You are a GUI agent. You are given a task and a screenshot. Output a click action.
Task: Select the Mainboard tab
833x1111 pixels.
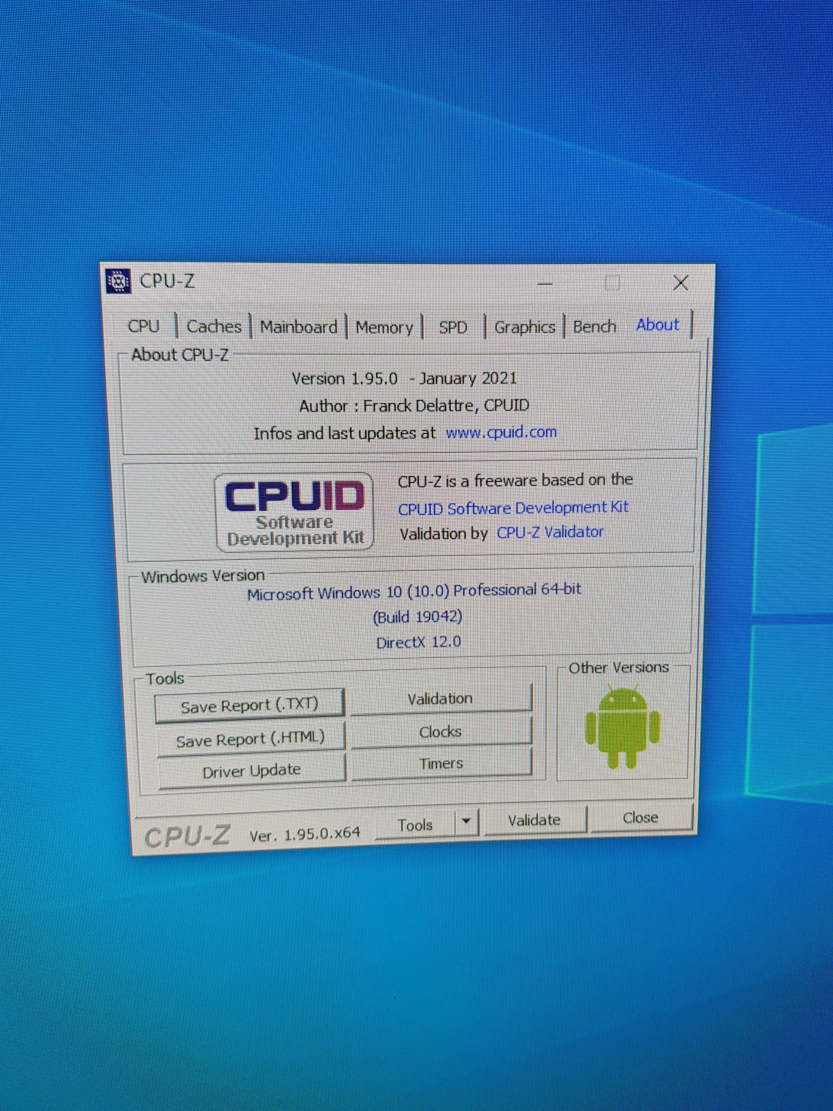coord(298,327)
